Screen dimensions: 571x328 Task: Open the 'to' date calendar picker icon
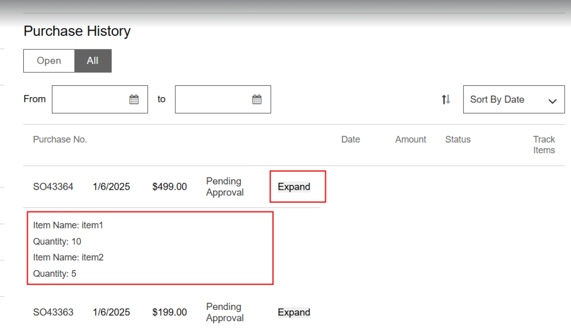pos(257,99)
